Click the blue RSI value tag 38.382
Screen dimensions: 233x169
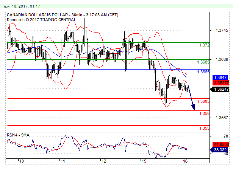pos(219,150)
